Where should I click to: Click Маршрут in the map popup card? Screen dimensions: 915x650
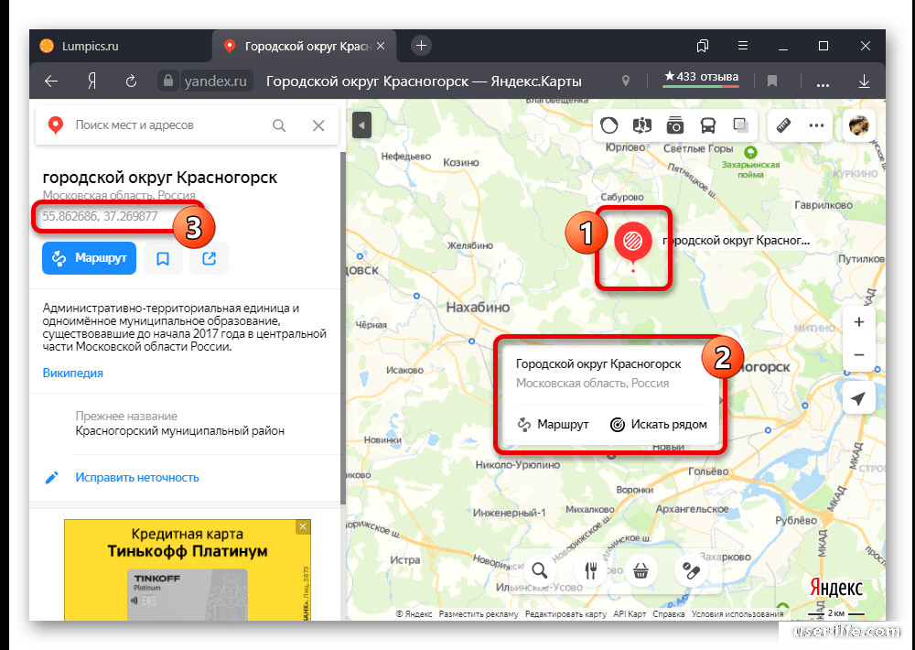tap(554, 425)
